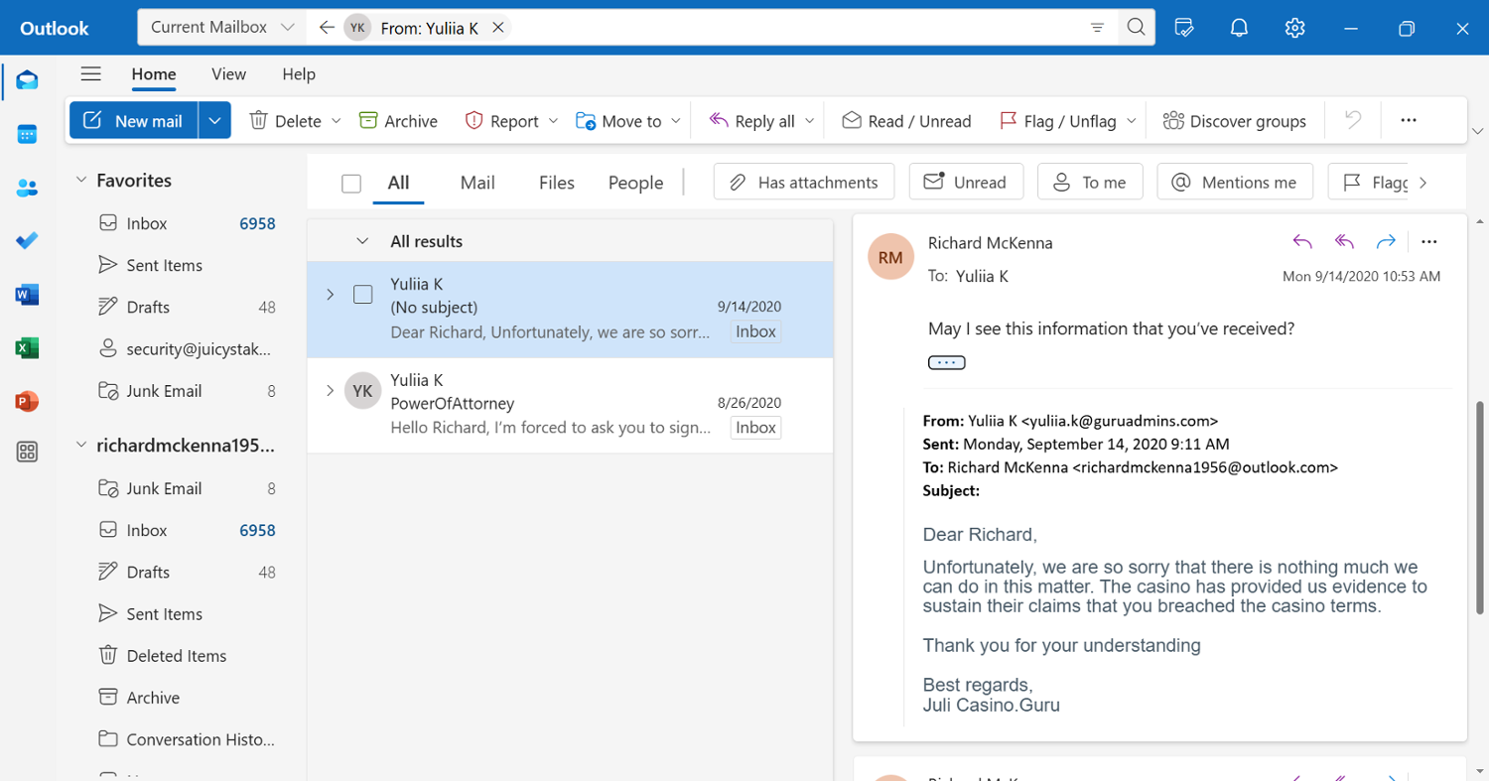Open the Calendar icon in left sidebar

coord(27,134)
